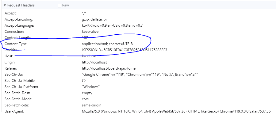The height and width of the screenshot is (115, 276).
Task: Click the Host header name
Action: tap(9, 56)
